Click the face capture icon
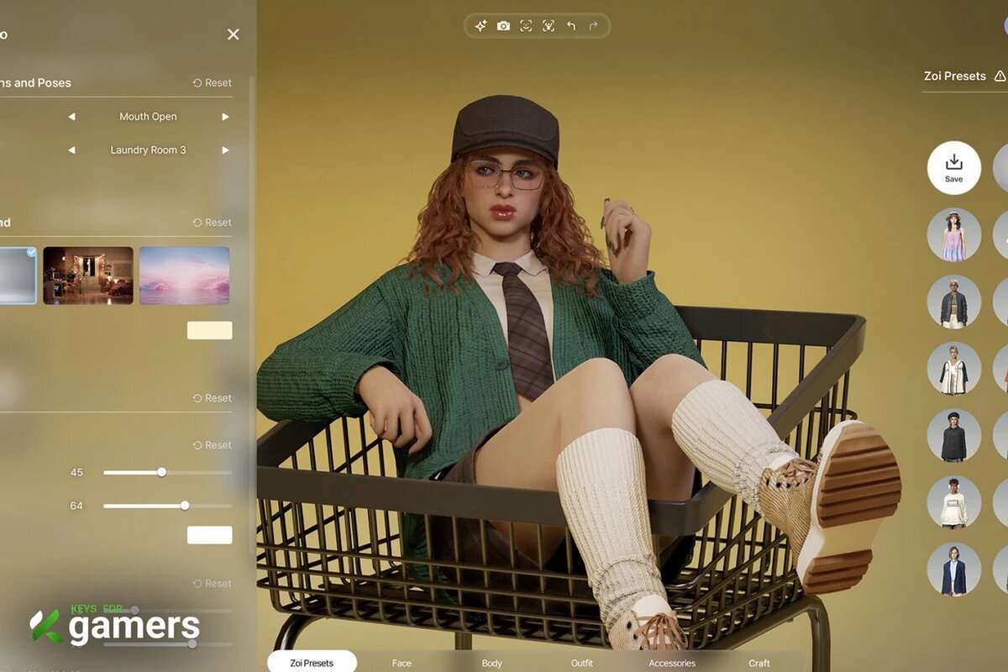 click(x=526, y=26)
